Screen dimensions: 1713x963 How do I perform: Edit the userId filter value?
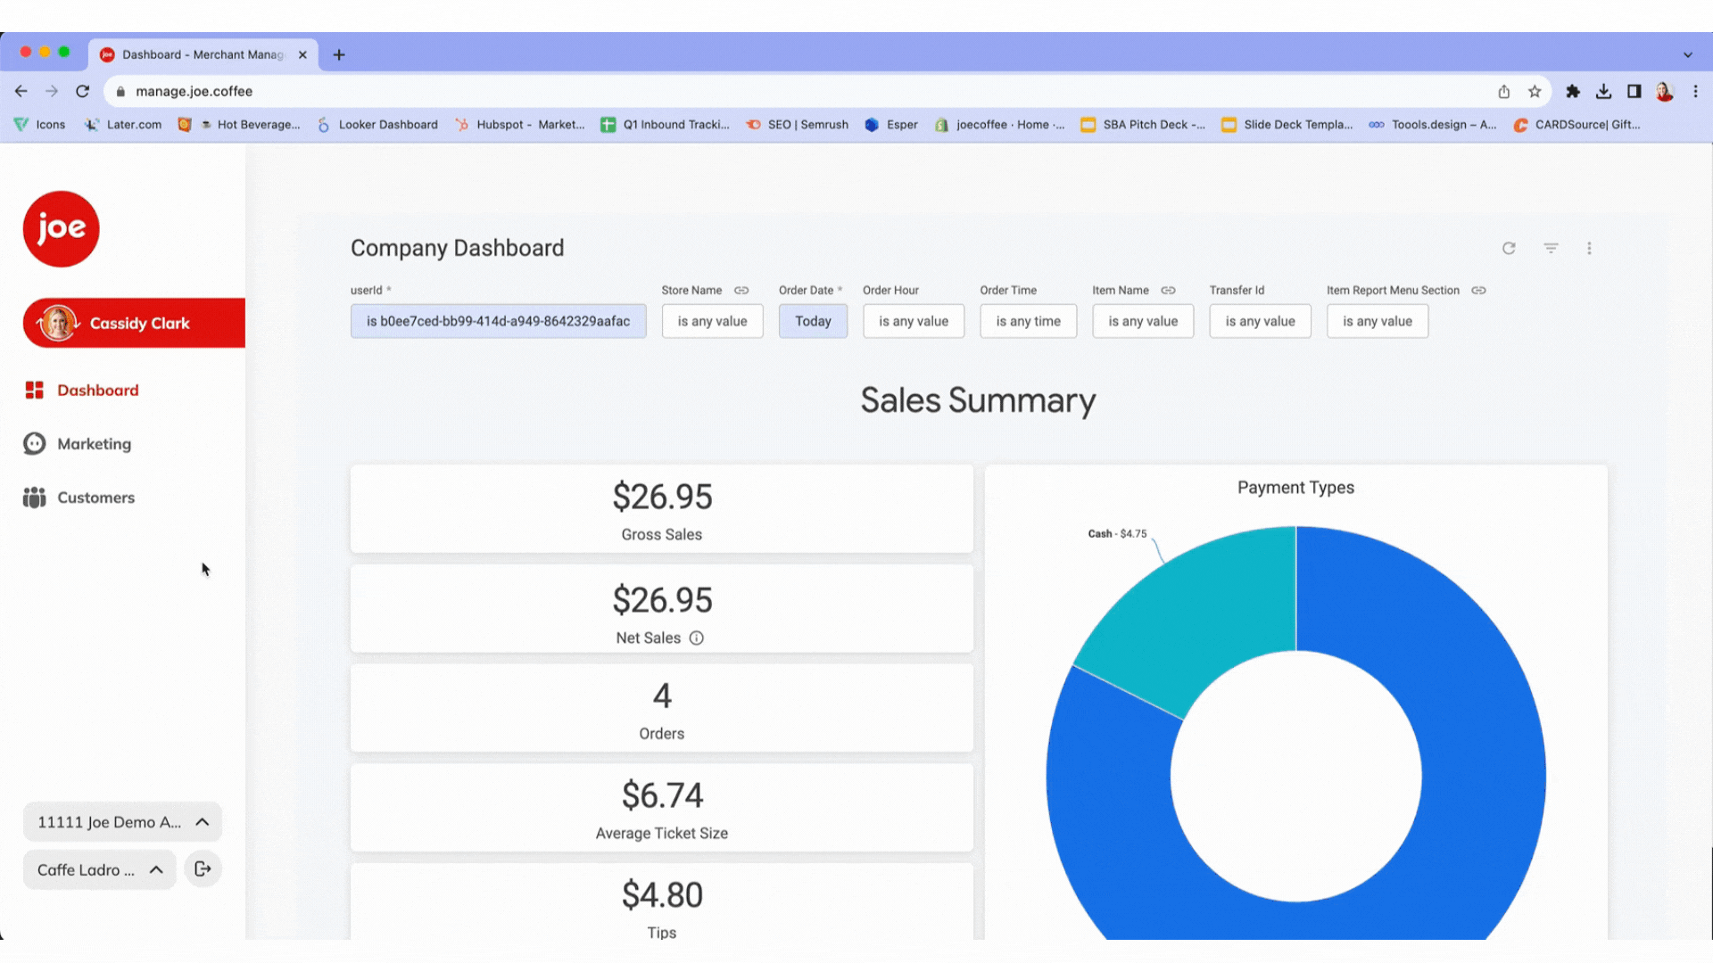click(x=498, y=321)
